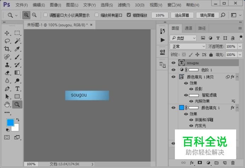245x168 pixels.
Task: Open the 滤镜(T) menu
Action: click(x=124, y=5)
